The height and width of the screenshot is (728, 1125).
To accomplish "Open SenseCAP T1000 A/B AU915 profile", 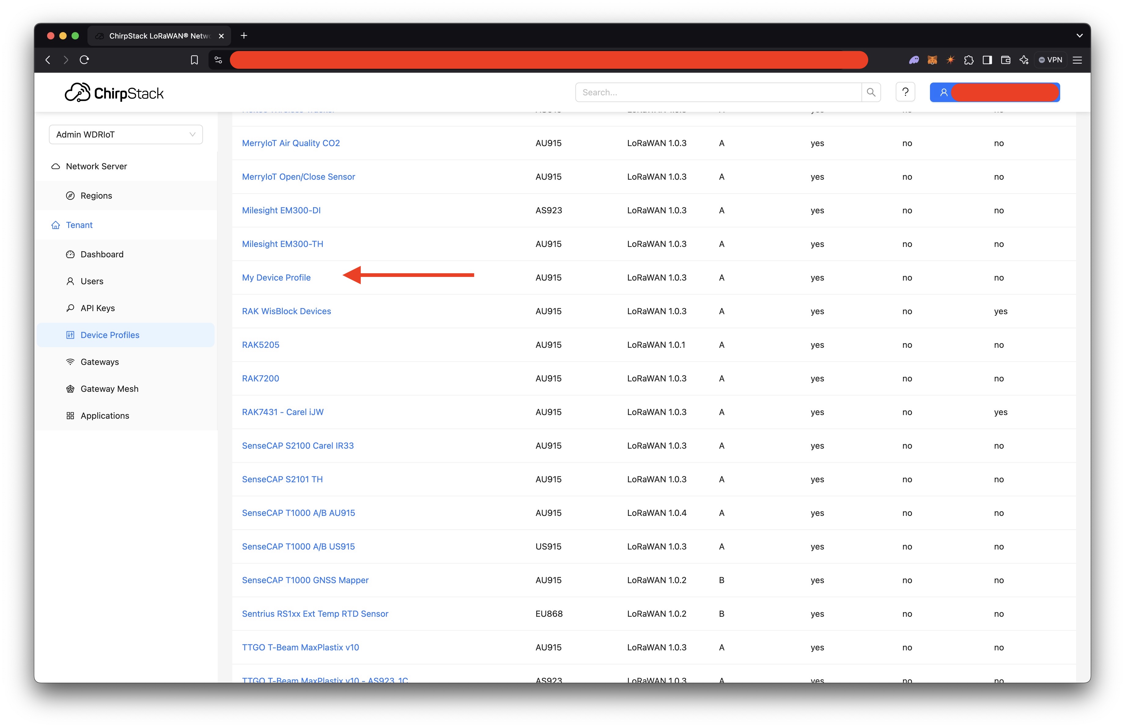I will (298, 513).
